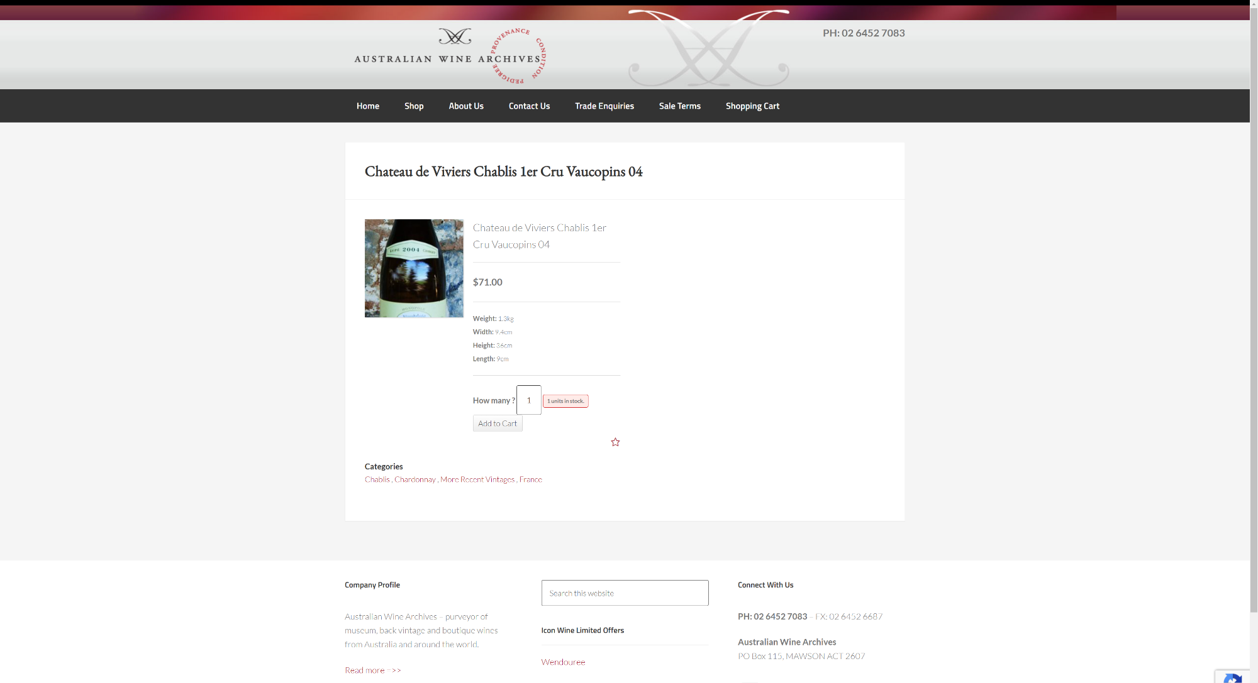Browse the France category link
Image resolution: width=1258 pixels, height=683 pixels.
530,479
